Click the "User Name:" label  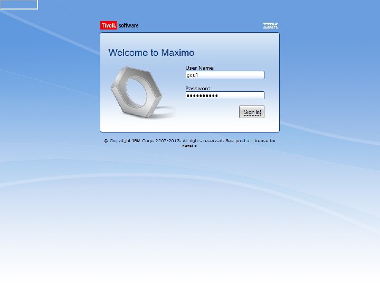coord(200,68)
